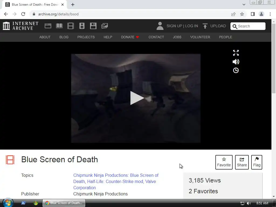Open the playback speed clock icon

pos(236,70)
